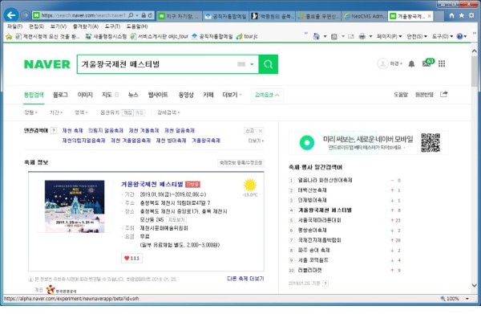This screenshot has height=314, width=481.
Task: Switch to the 뉴스 tab
Action: point(133,95)
